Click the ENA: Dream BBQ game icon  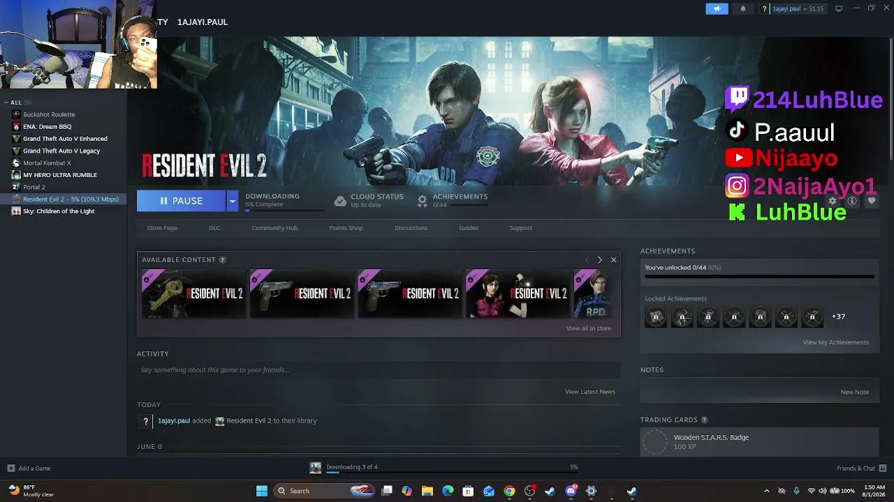16,127
